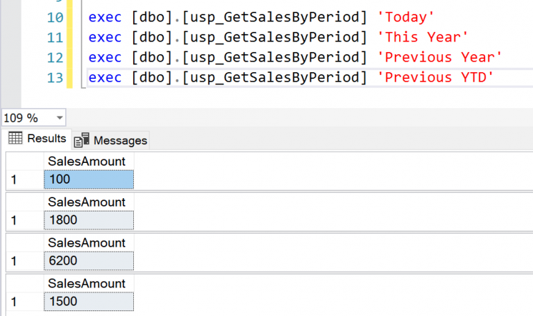Select the cell with value 100

pos(88,179)
